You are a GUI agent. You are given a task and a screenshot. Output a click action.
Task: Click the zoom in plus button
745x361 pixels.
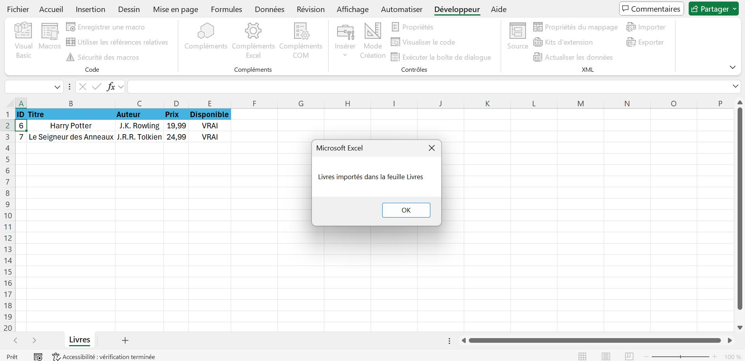714,357
